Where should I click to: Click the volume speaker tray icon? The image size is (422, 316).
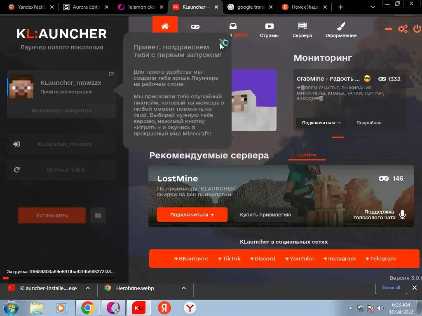pyautogui.click(x=380, y=308)
